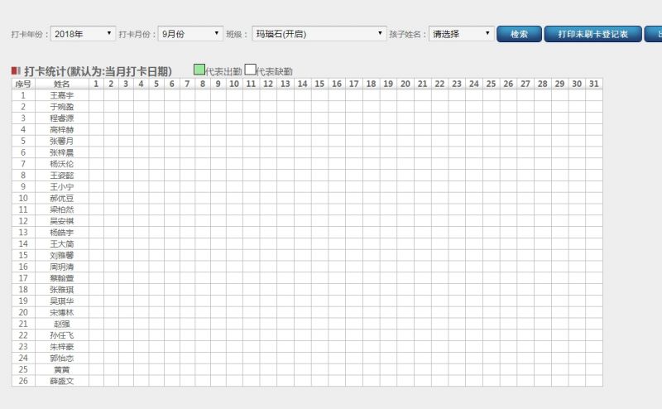Click the 打印未刷卡登记表 button

coord(592,34)
